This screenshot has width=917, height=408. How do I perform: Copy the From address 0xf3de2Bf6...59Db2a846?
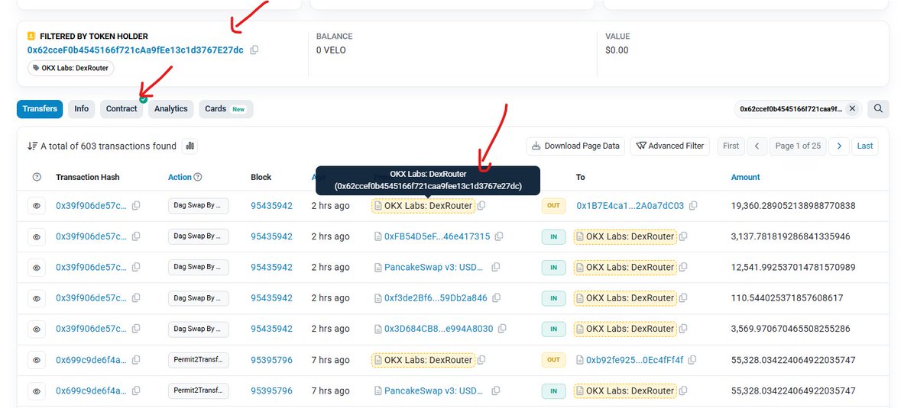click(x=496, y=298)
